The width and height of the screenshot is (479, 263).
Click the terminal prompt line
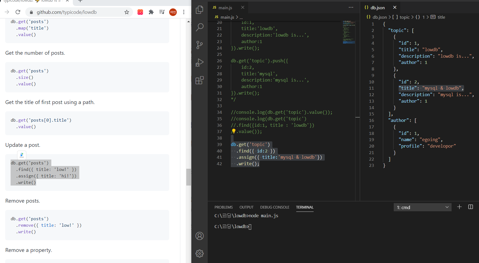[233, 227]
